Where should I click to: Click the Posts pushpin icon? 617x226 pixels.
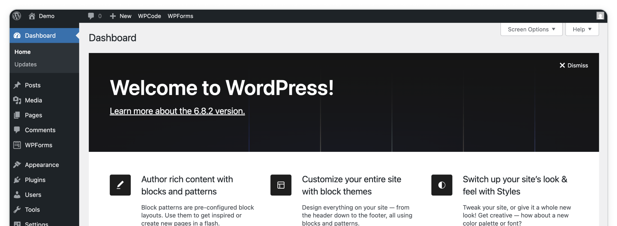(x=17, y=85)
